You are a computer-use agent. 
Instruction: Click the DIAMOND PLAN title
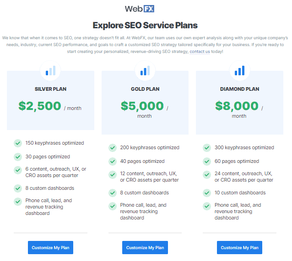click(240, 89)
